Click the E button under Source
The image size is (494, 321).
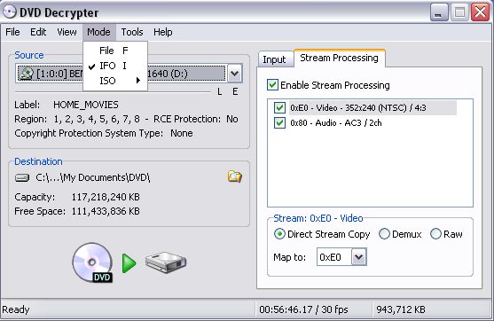tap(235, 91)
